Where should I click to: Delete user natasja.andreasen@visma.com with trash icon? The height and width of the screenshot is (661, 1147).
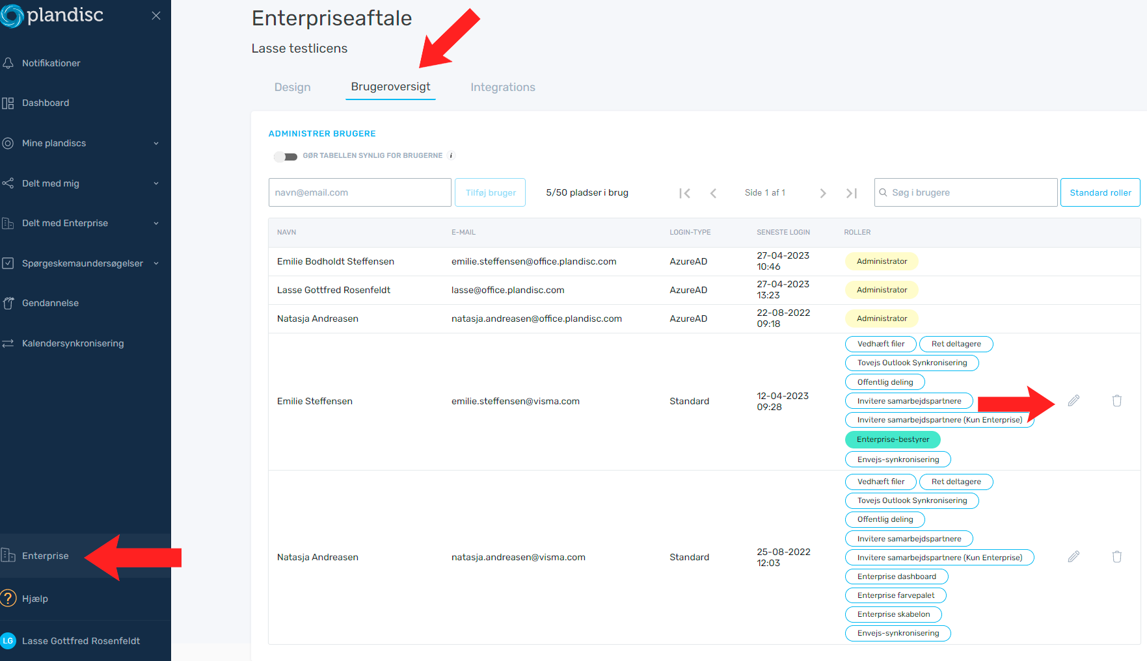1116,557
